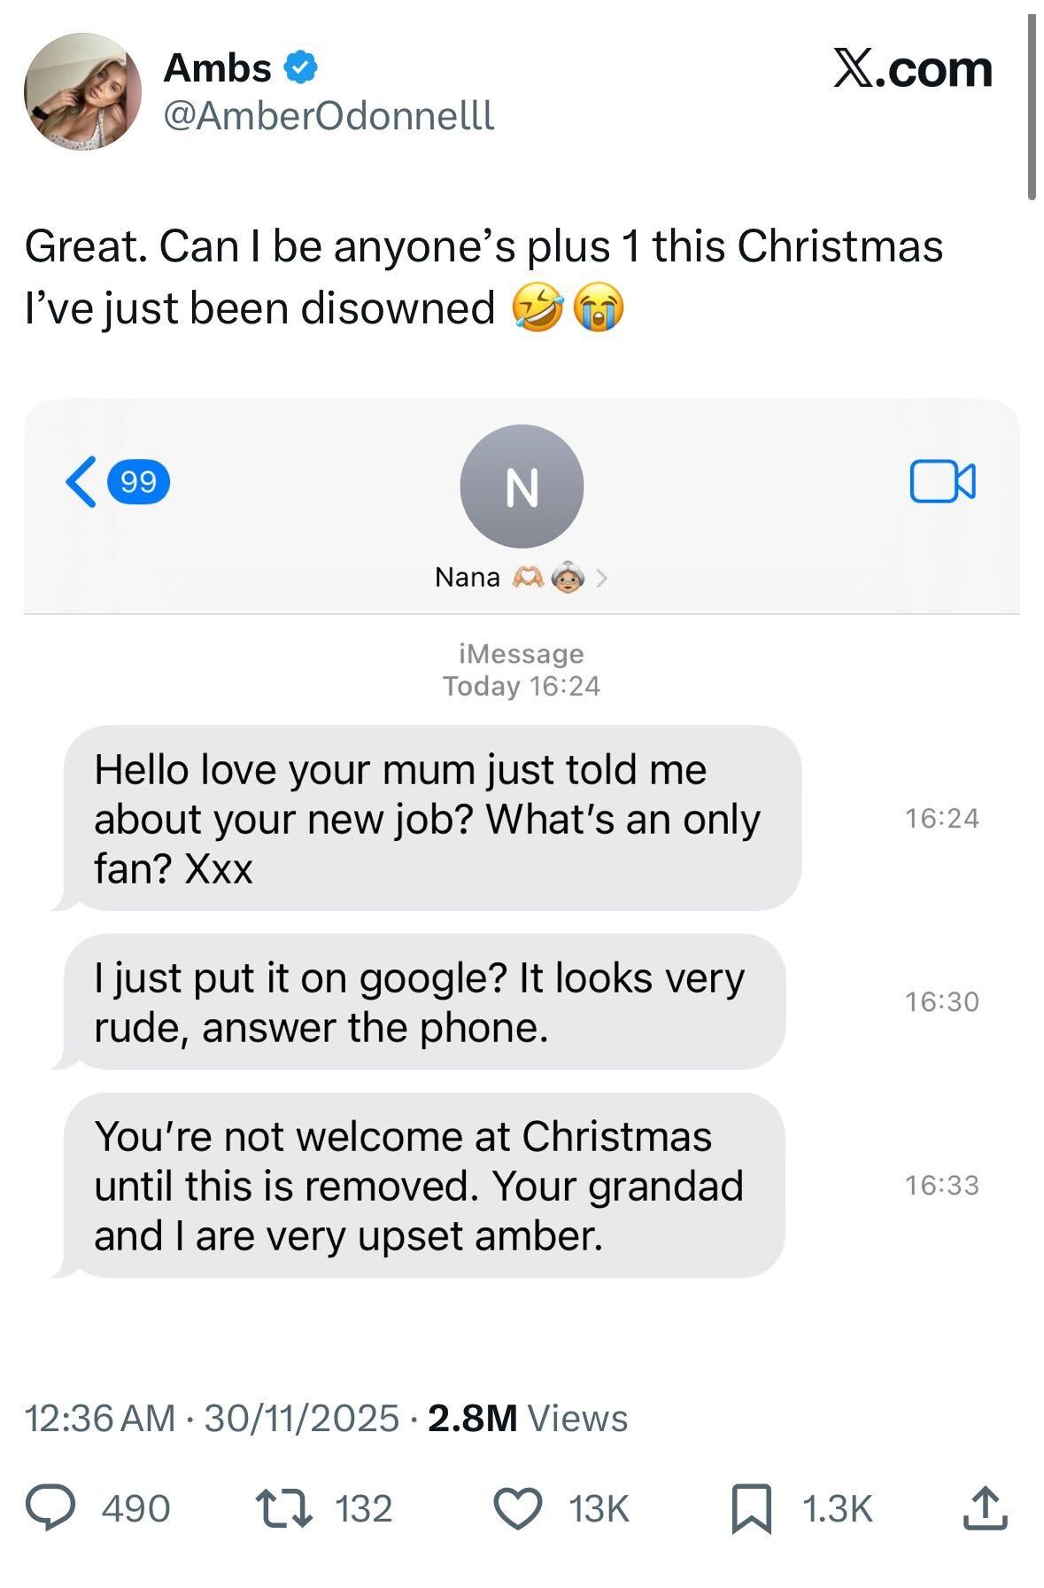
Task: Tap the share upload icon
Action: pos(986,1508)
